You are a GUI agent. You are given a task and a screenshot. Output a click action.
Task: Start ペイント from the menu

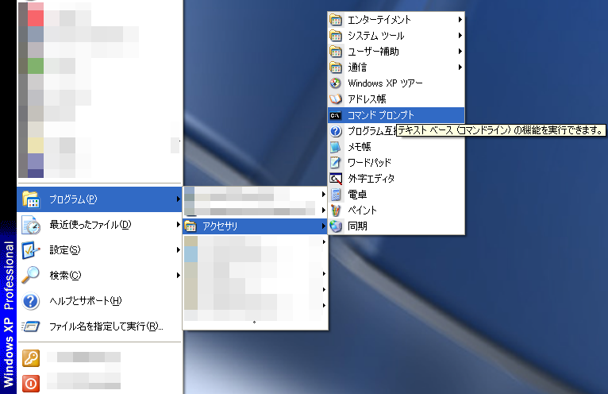pos(396,211)
